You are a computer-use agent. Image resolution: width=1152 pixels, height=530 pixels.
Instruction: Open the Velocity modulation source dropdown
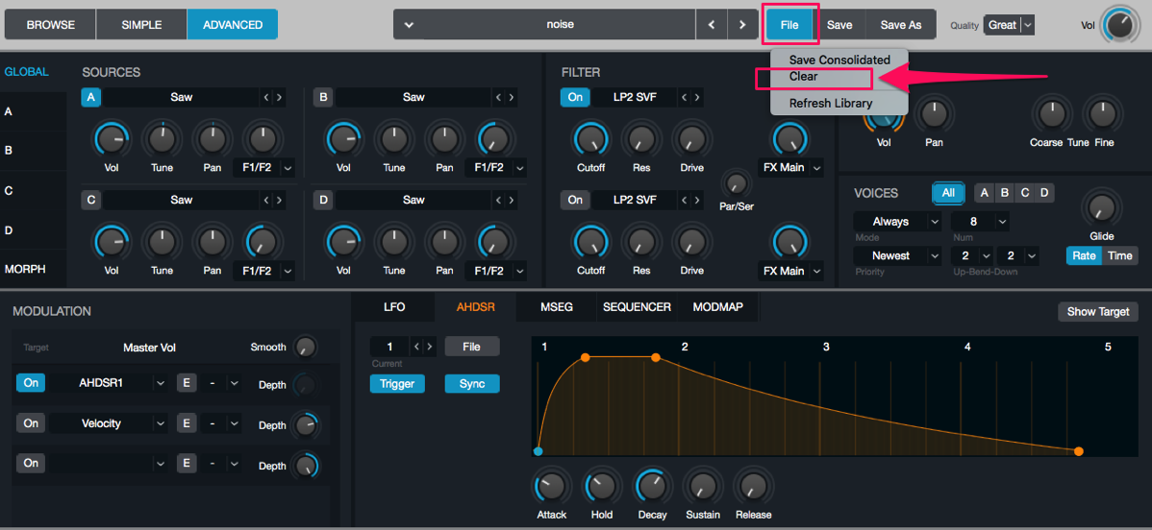(109, 423)
